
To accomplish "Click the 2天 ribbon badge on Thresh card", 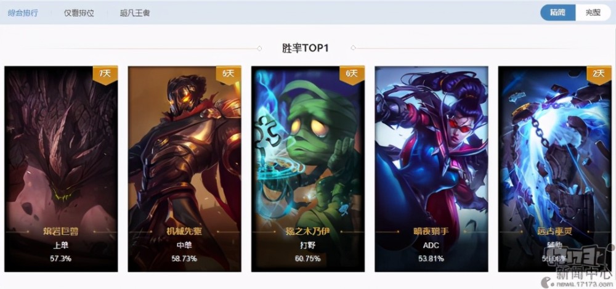I will tap(599, 75).
